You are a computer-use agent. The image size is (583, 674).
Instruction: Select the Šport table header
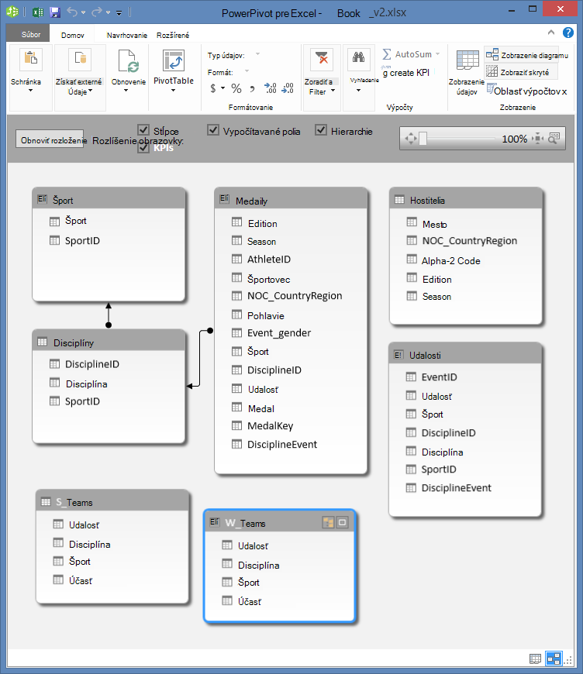tap(109, 199)
